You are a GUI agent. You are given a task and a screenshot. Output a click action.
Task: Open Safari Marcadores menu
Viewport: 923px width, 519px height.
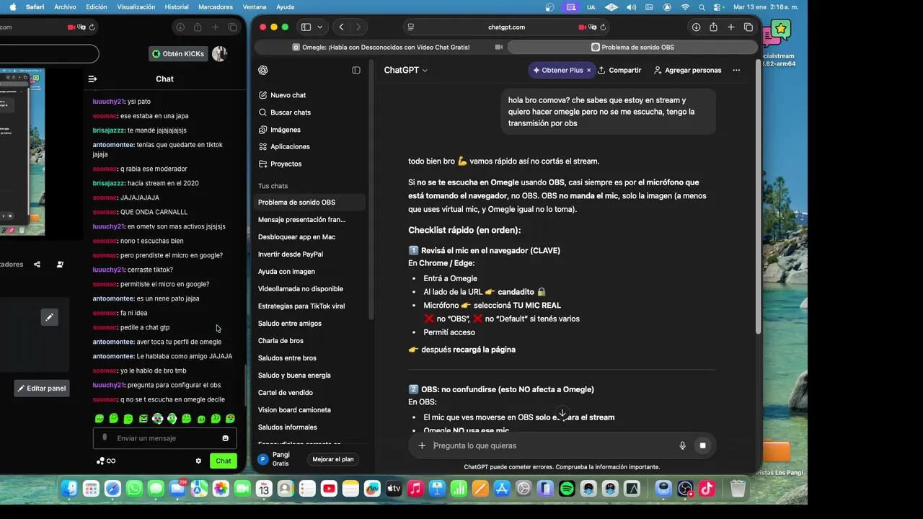click(216, 6)
